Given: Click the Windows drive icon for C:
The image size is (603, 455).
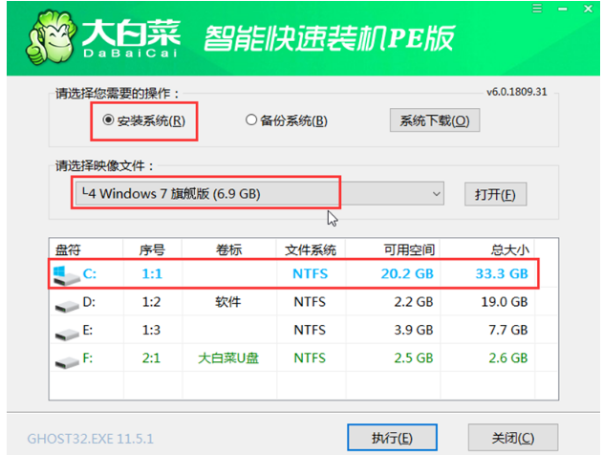Looking at the screenshot, I should click(x=66, y=275).
